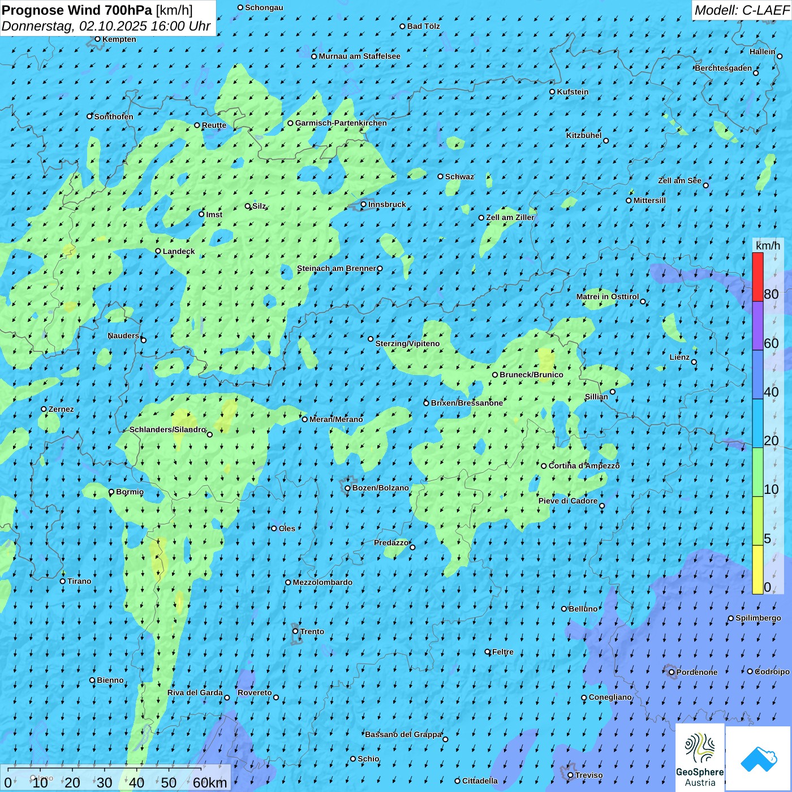Image resolution: width=792 pixels, height=792 pixels.
Task: Click the 'Sillian' label
Action: pos(596,397)
